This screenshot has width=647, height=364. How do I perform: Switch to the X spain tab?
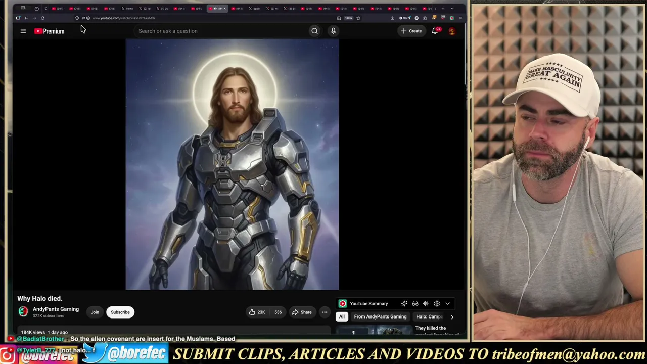click(x=255, y=9)
